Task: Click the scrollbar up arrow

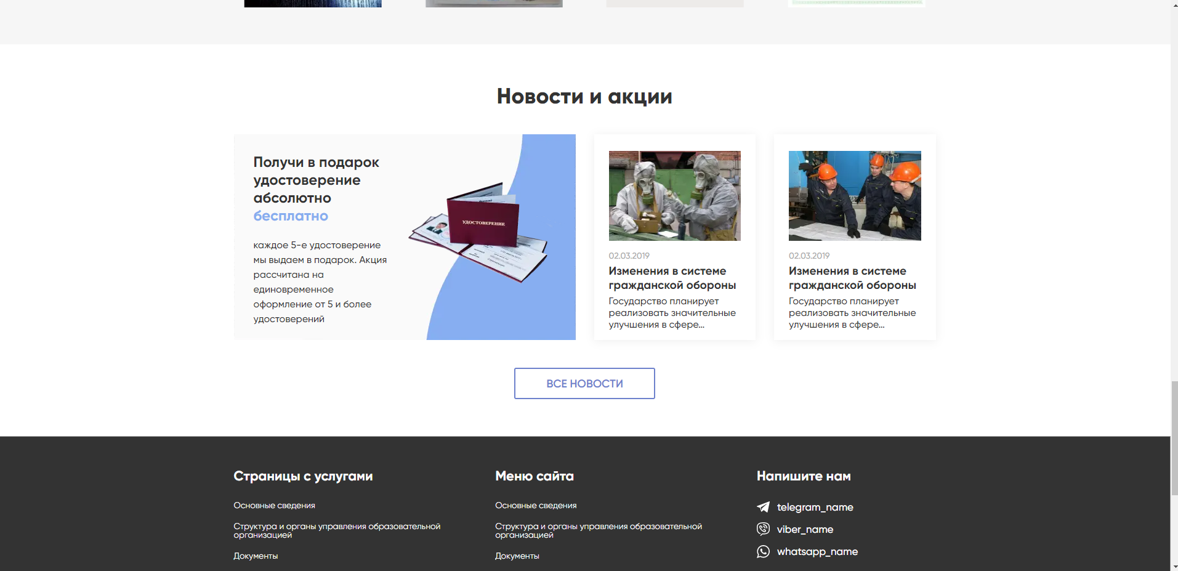Action: pyautogui.click(x=1174, y=4)
